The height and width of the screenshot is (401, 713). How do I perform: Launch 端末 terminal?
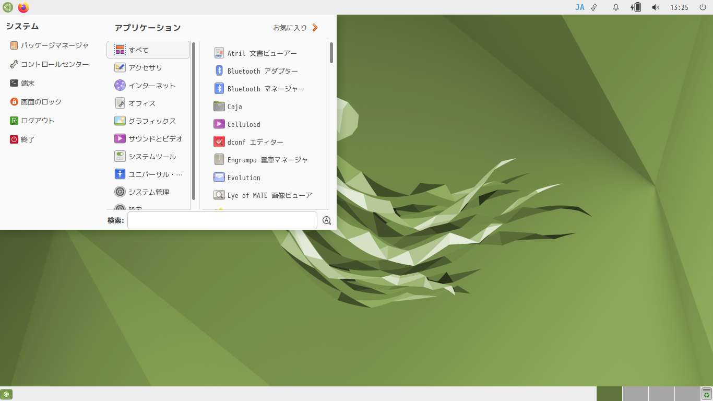(x=22, y=83)
